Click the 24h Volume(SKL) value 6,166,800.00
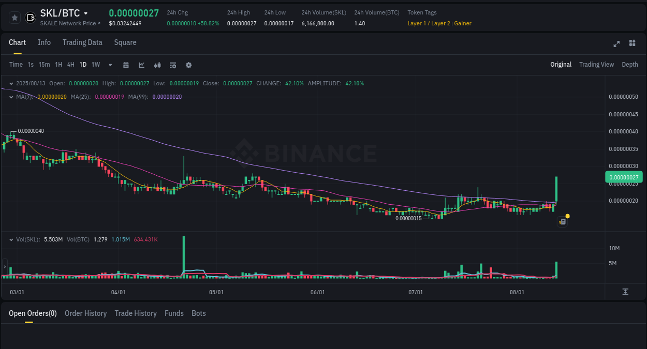Screen dimensions: 647x349 [x=318, y=23]
